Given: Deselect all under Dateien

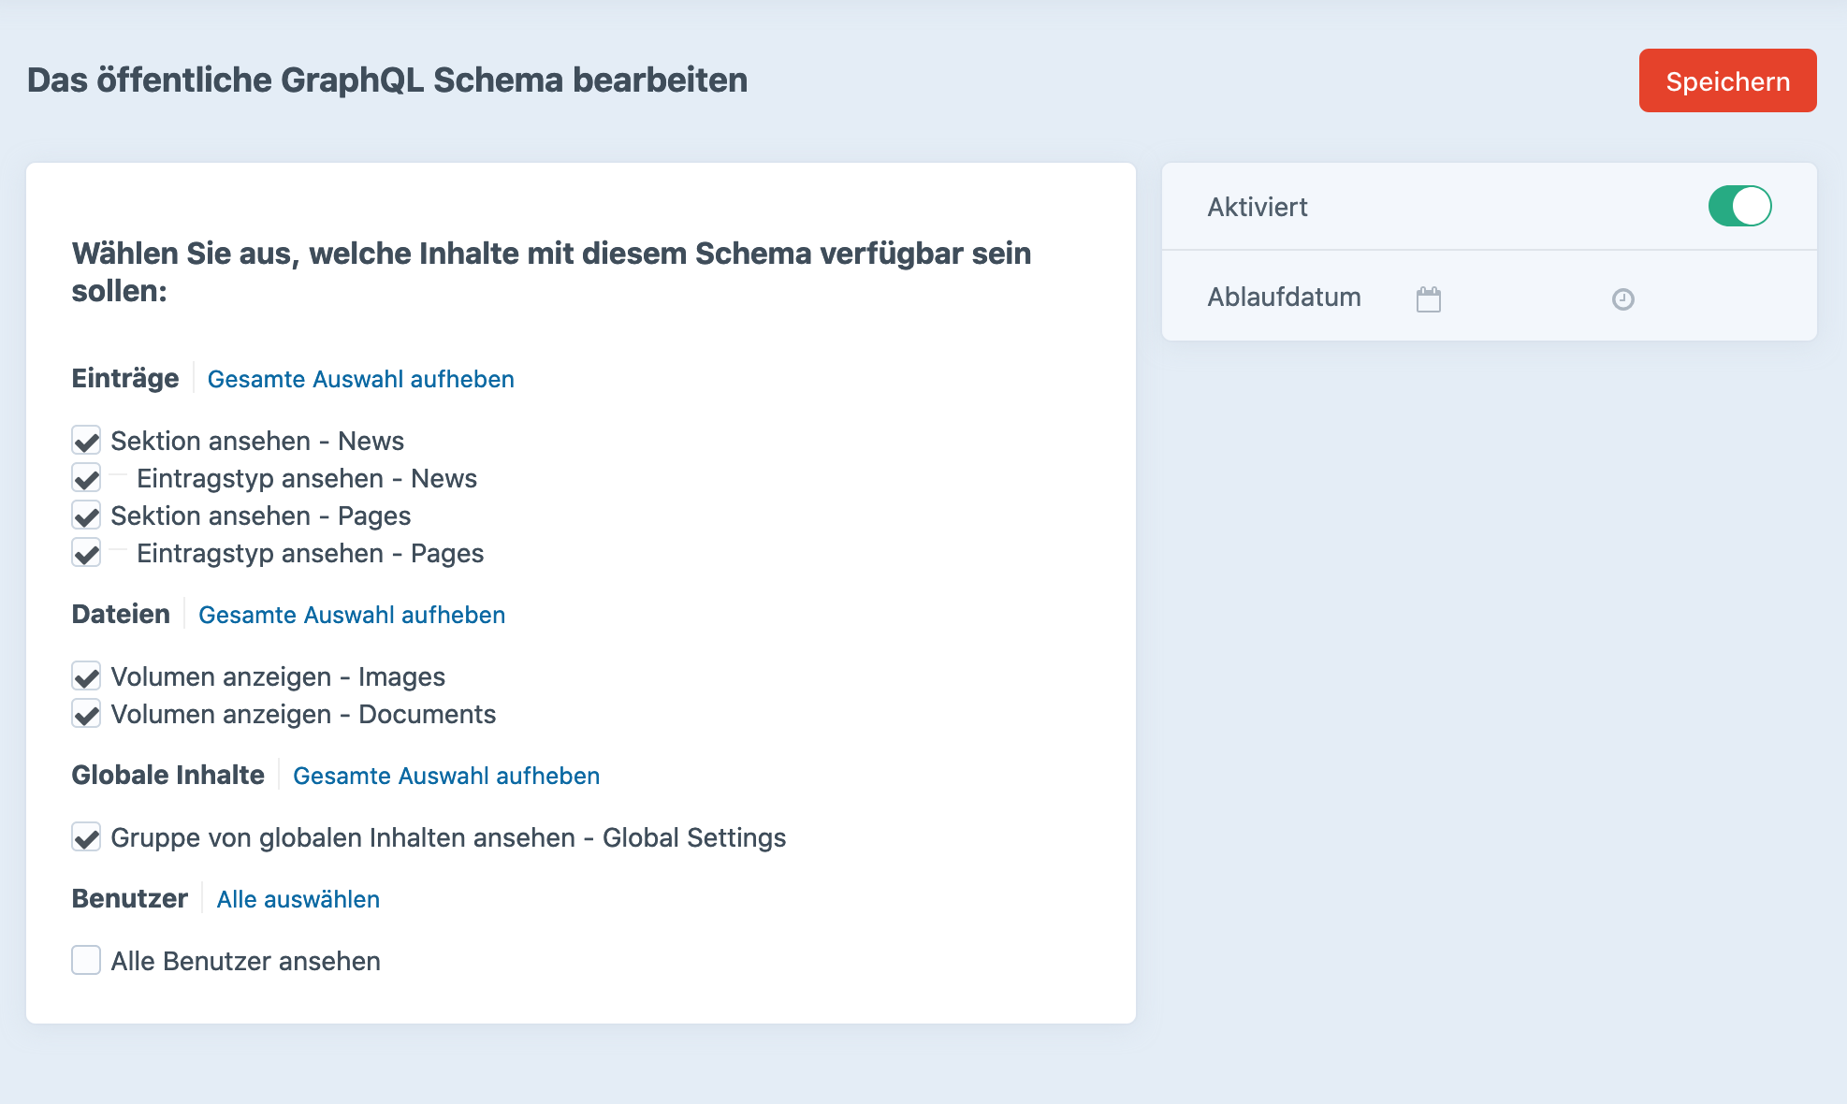Looking at the screenshot, I should pos(352,615).
